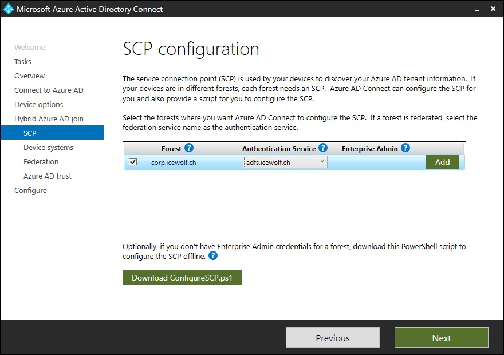Click the SCP configuration heading
Screen dimensions: 504x355
click(x=191, y=49)
